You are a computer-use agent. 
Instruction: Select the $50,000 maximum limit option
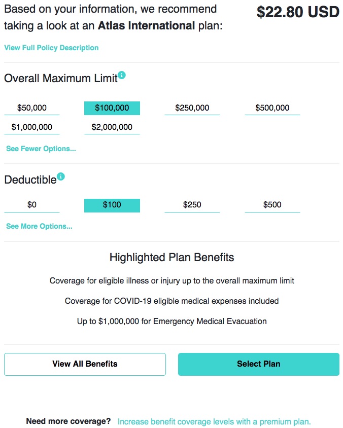(31, 108)
